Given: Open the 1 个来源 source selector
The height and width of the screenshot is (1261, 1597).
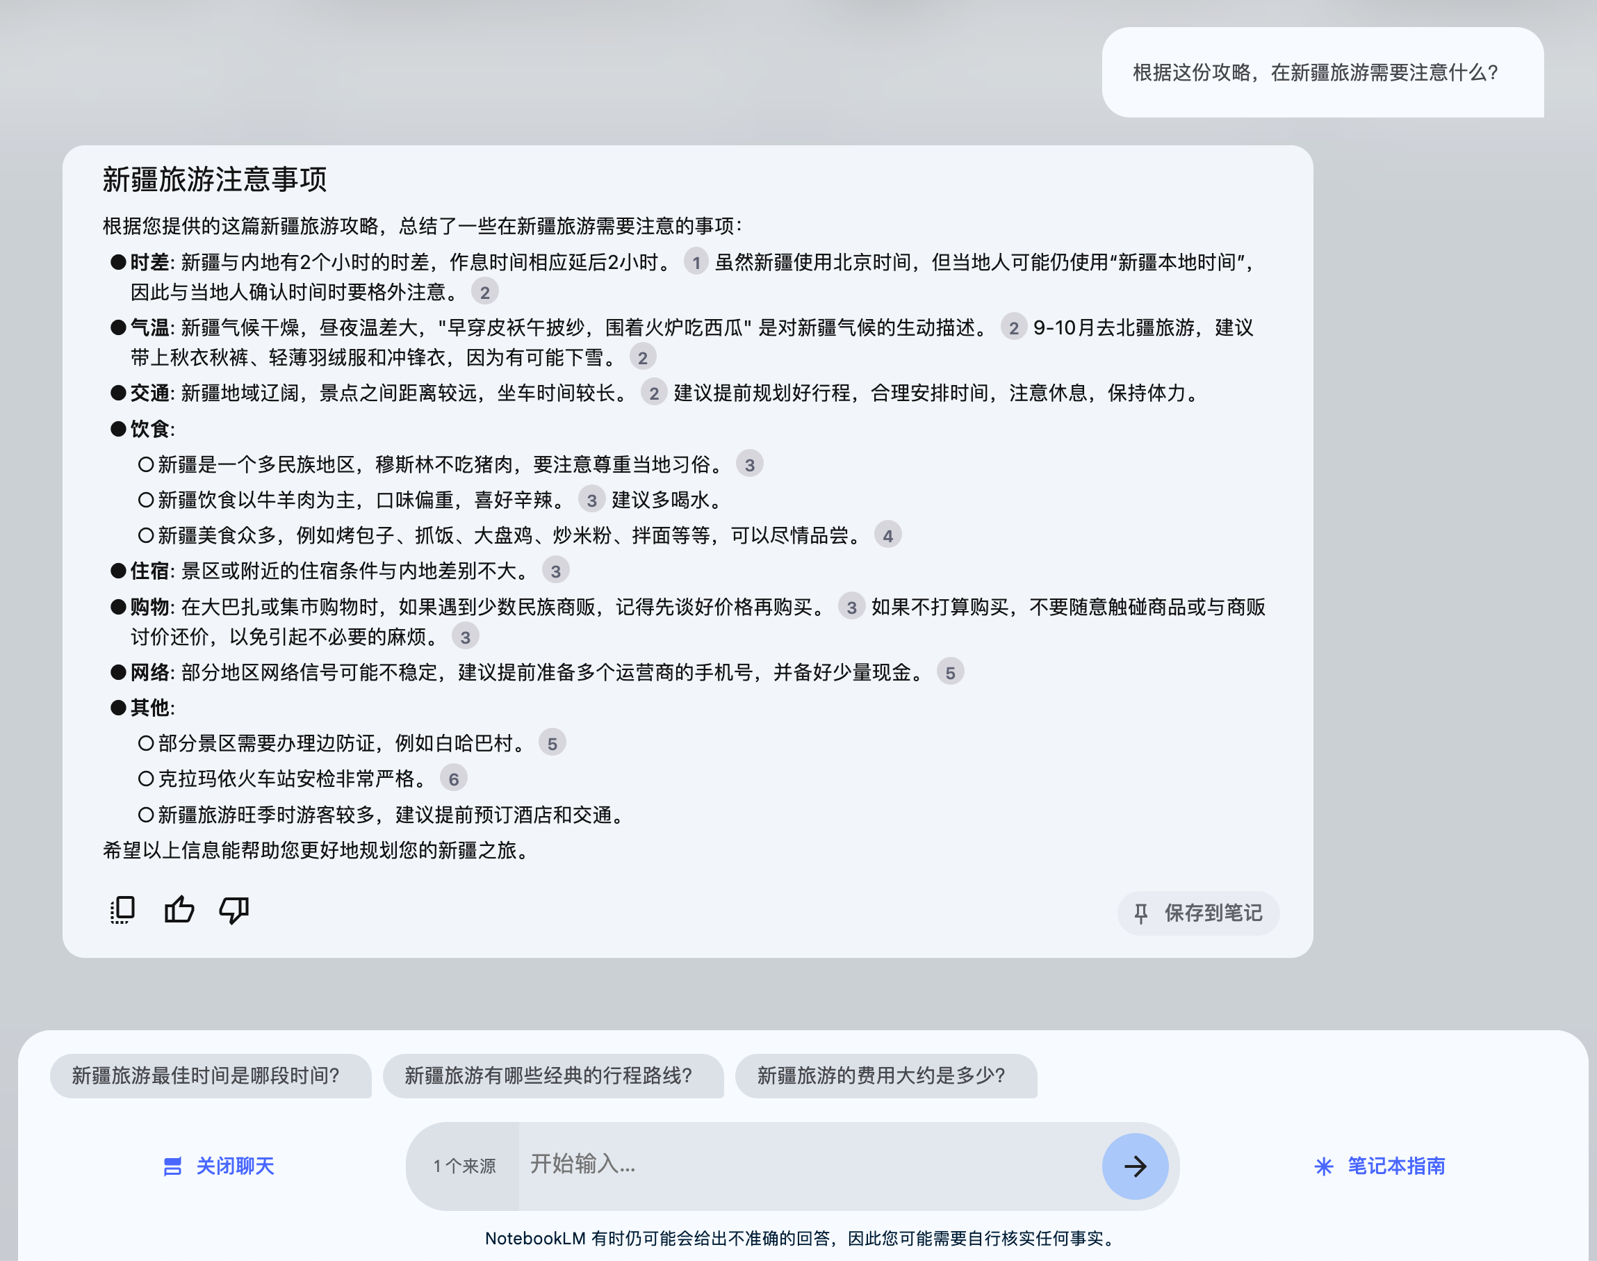Looking at the screenshot, I should (x=464, y=1166).
